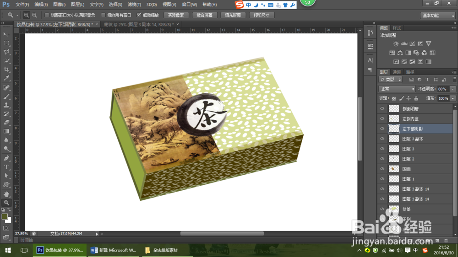This screenshot has height=257, width=458.
Task: Toggle the layer filter switch
Action: [454, 80]
